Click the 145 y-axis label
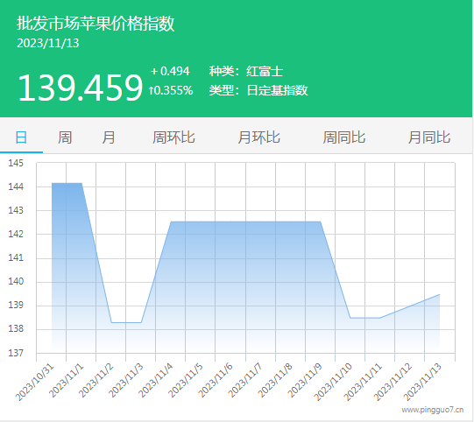 click(16, 163)
